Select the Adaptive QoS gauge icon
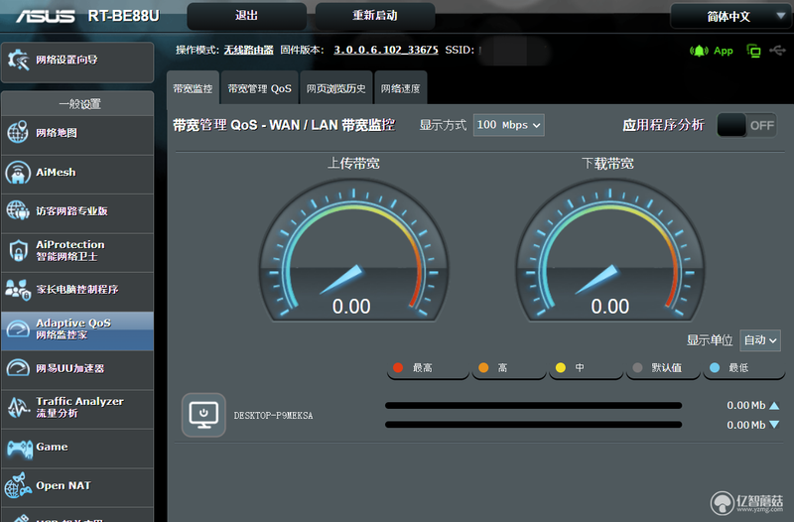794x522 pixels. [x=18, y=329]
